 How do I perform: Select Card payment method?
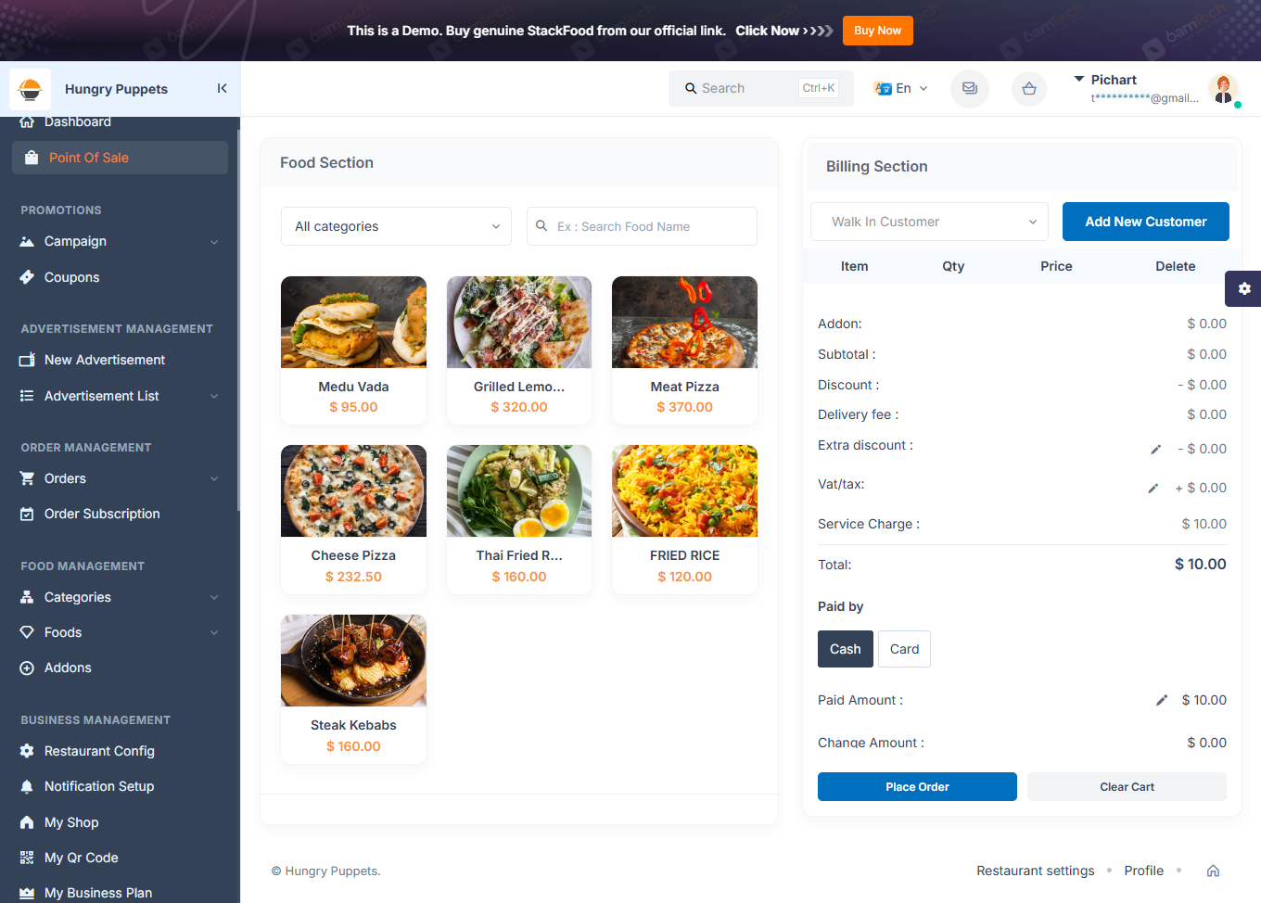904,649
